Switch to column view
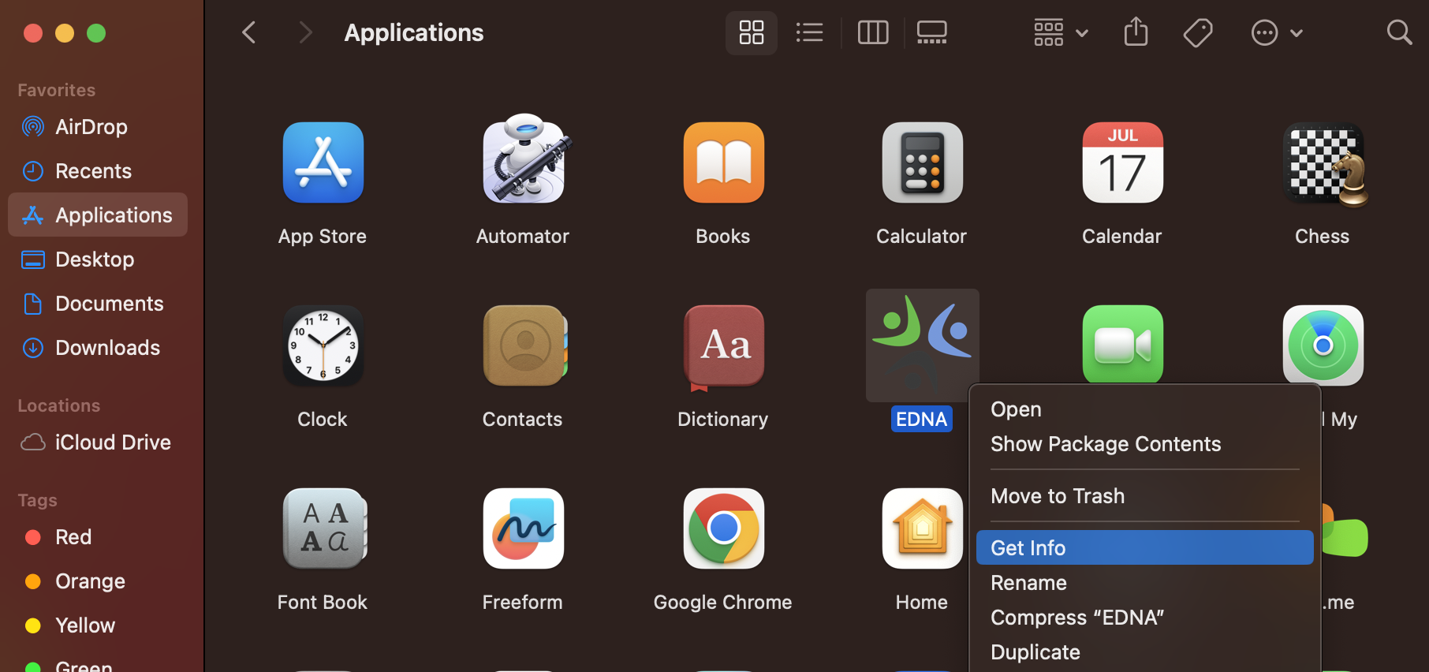This screenshot has width=1429, height=672. point(873,33)
